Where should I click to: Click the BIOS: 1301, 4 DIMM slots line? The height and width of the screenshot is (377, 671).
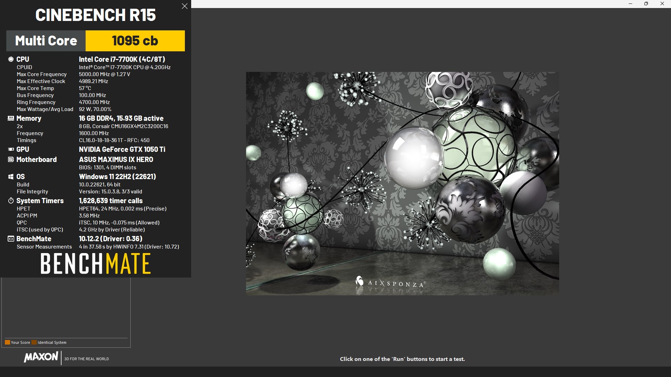pyautogui.click(x=107, y=168)
